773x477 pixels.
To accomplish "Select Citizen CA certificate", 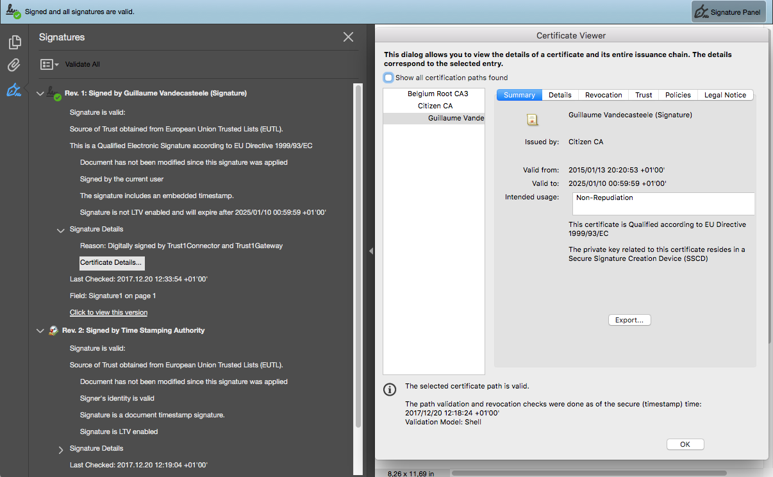I will tap(435, 106).
